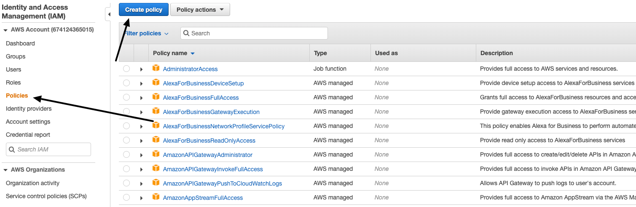Click the AlexaForBusinessGatewayExecution policy box icon
This screenshot has height=207, width=636.
pos(156,111)
